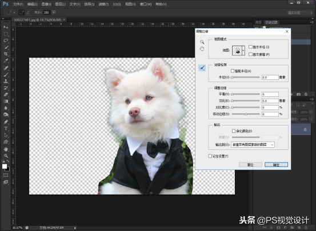Select the Quick Selection tool
The image size is (316, 231).
[6, 47]
